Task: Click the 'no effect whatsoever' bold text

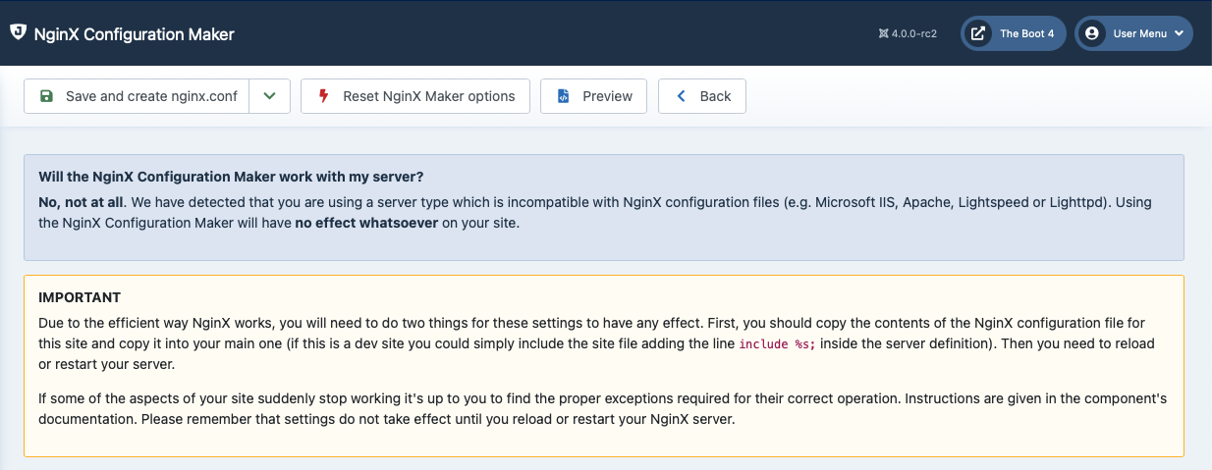Action: tap(366, 222)
